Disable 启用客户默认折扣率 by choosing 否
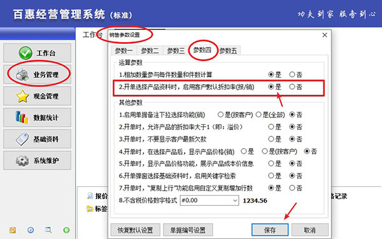This screenshot has height=239, width=382. [x=292, y=87]
